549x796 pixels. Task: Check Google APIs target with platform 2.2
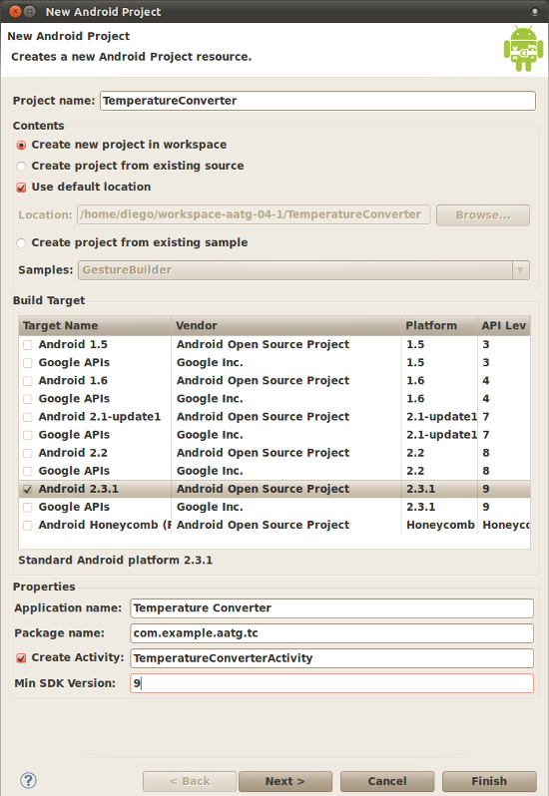[x=27, y=472]
